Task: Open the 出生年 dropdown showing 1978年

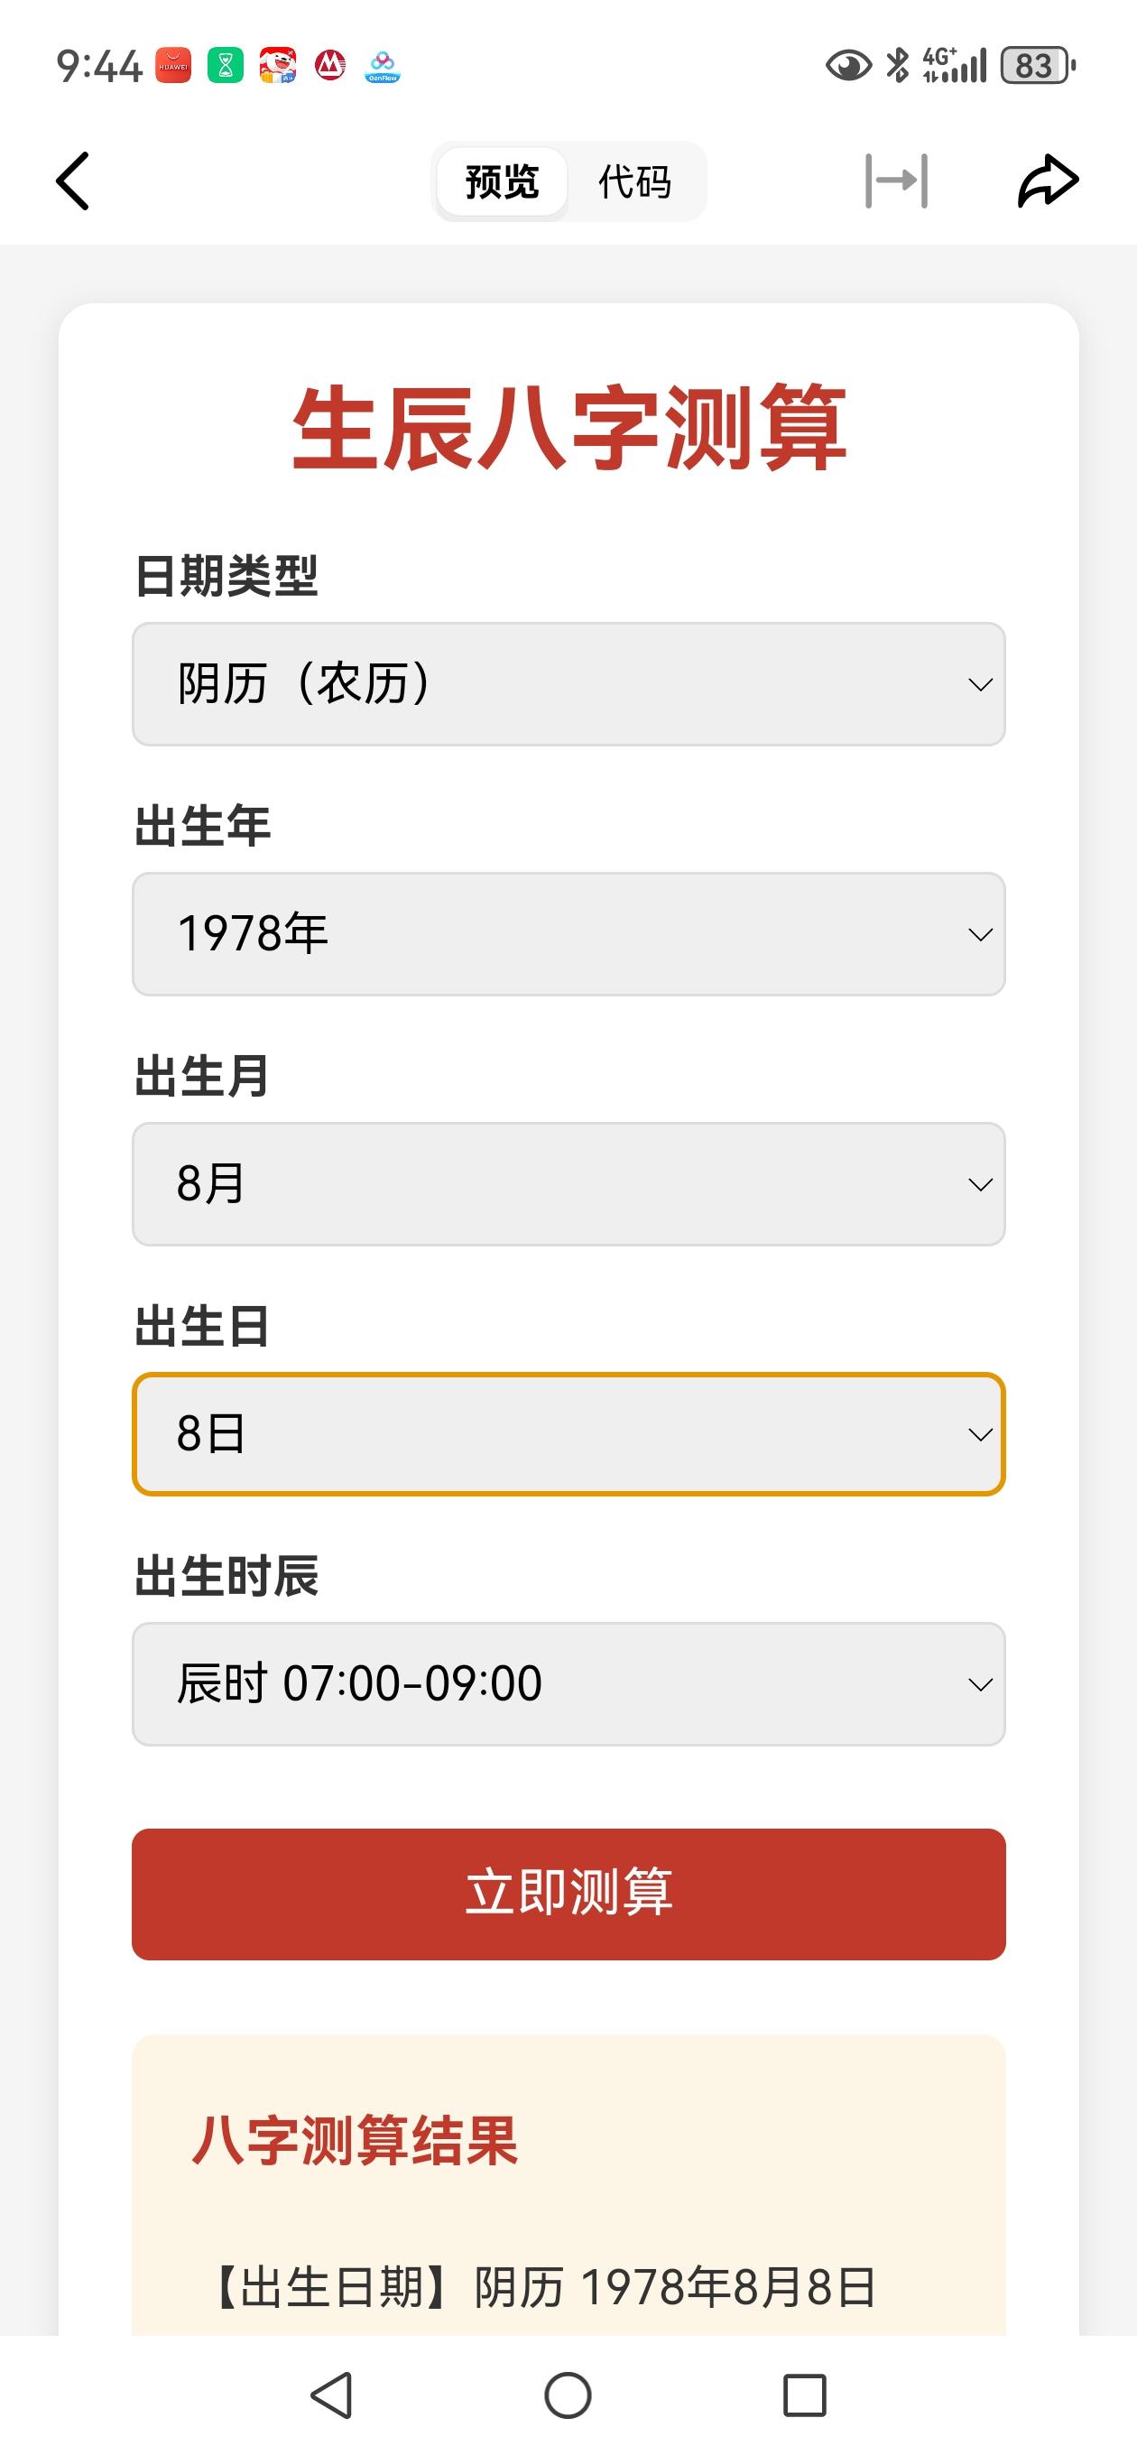Action: pos(569,934)
